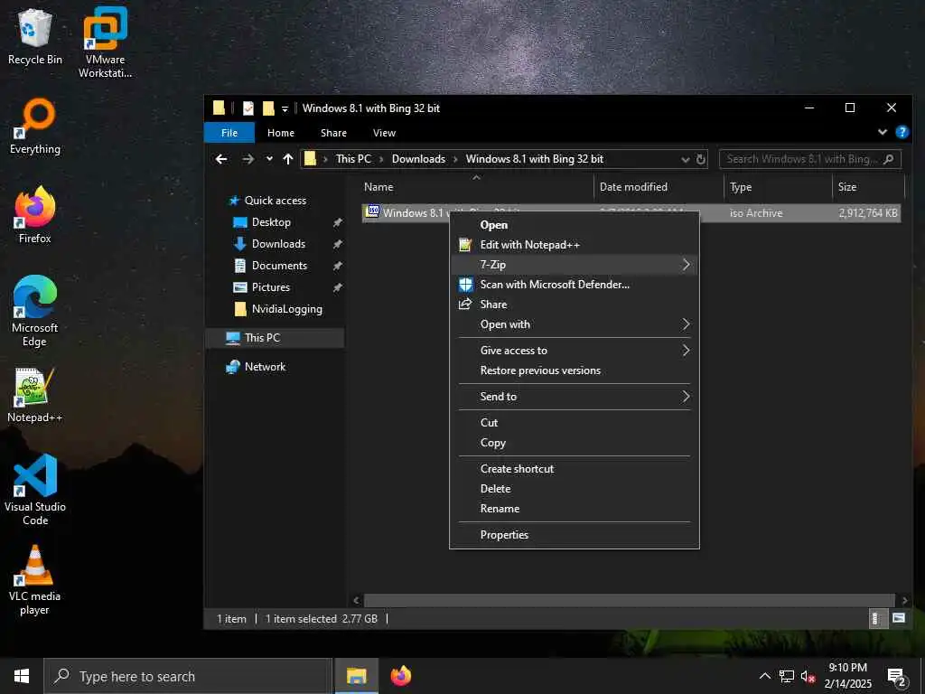The image size is (925, 694).
Task: Click the horizontal scrollbar in file list
Action: 629,601
